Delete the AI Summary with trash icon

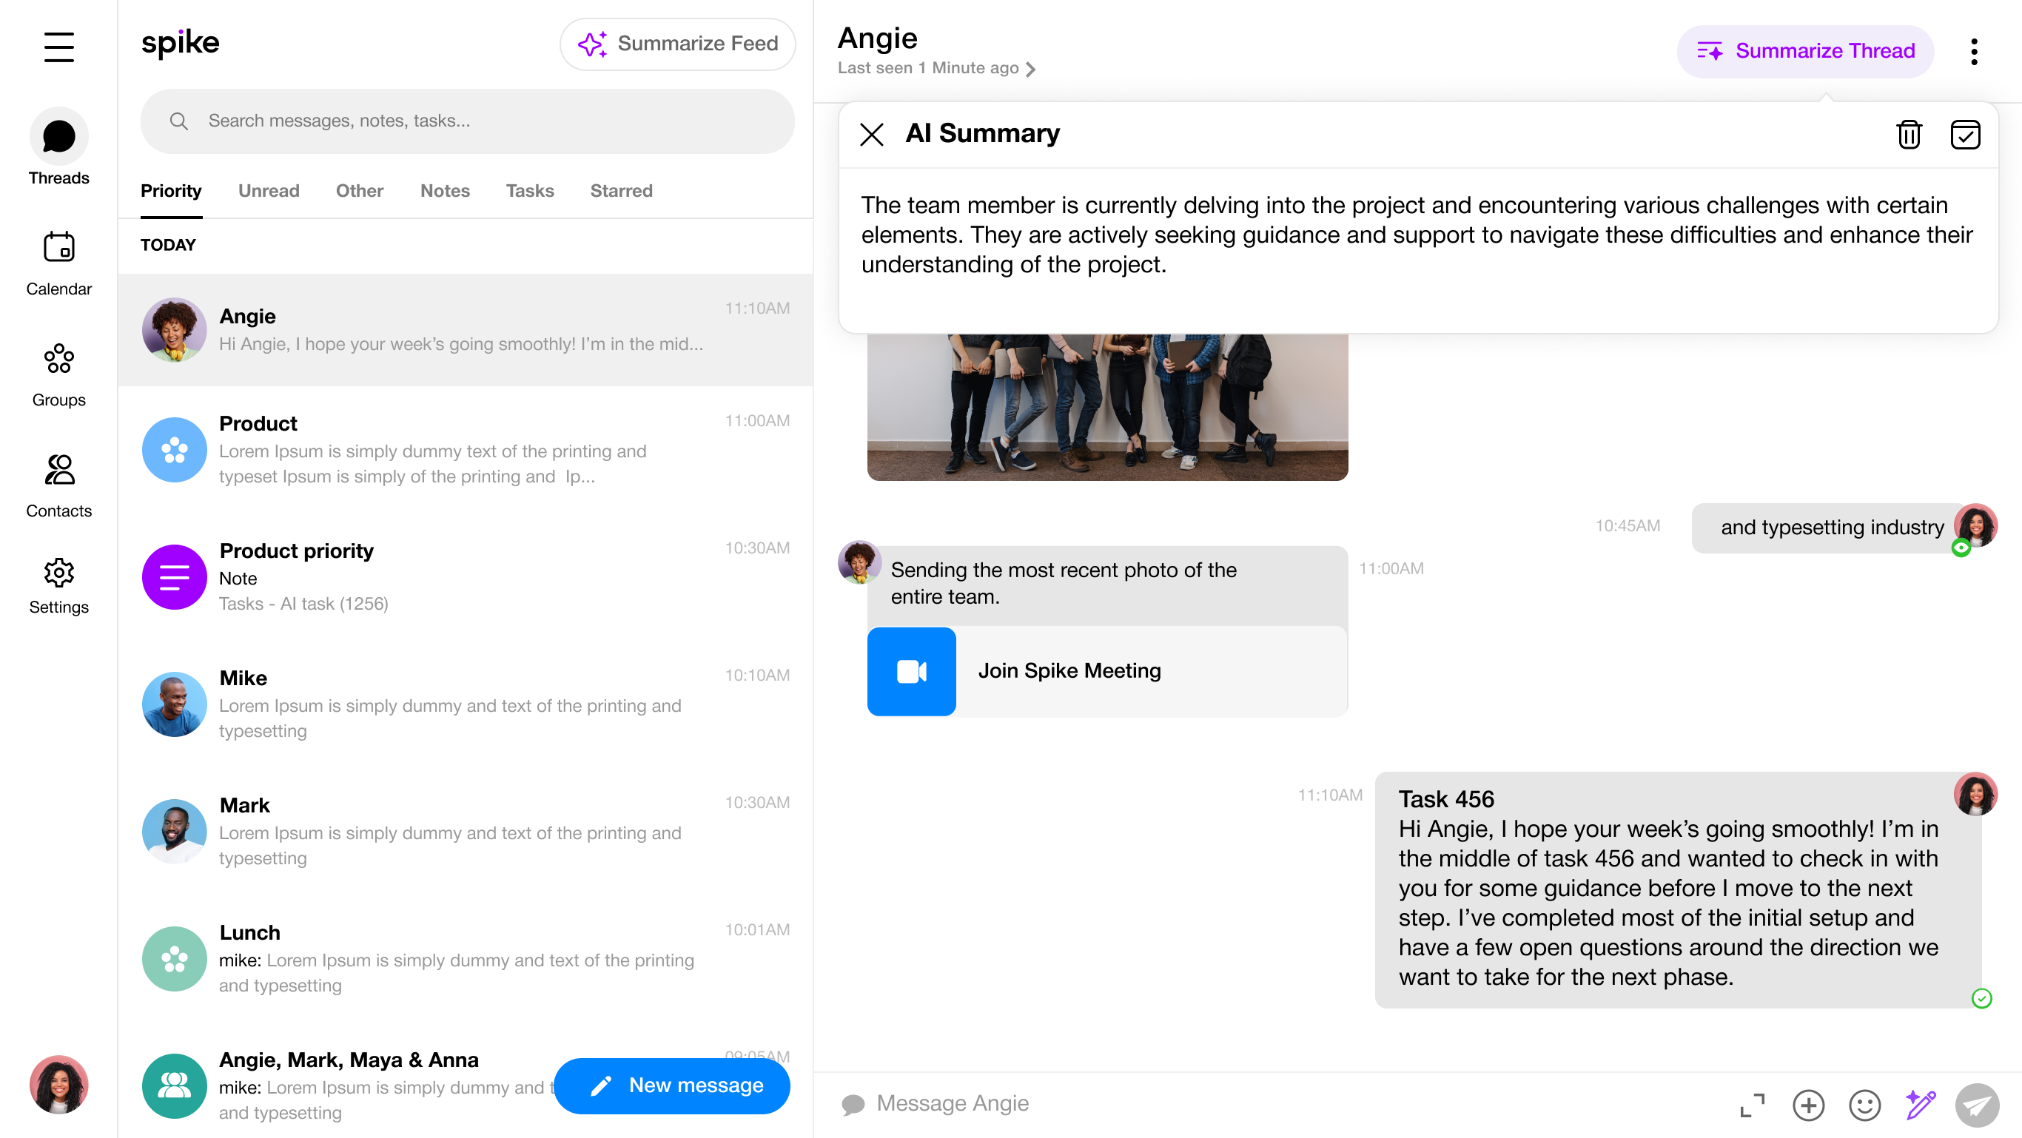pyautogui.click(x=1908, y=134)
